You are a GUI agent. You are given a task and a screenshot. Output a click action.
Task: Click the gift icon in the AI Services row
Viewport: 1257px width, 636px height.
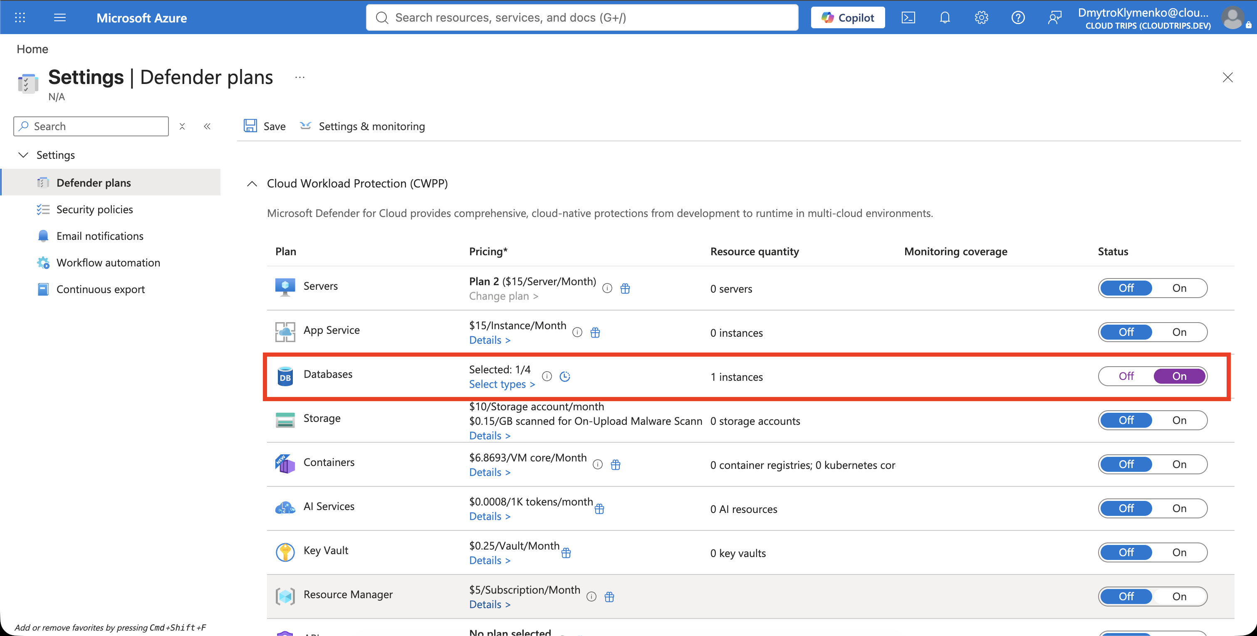(600, 509)
